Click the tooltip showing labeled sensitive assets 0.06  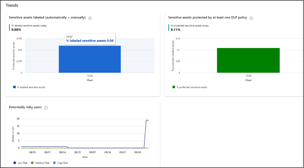[90, 39]
